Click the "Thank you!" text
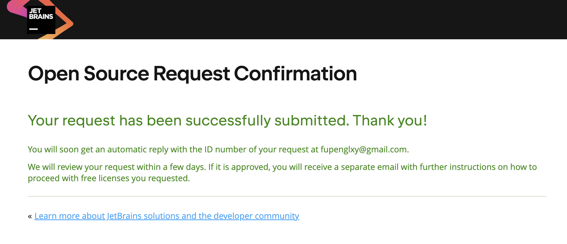The height and width of the screenshot is (244, 567). 390,121
